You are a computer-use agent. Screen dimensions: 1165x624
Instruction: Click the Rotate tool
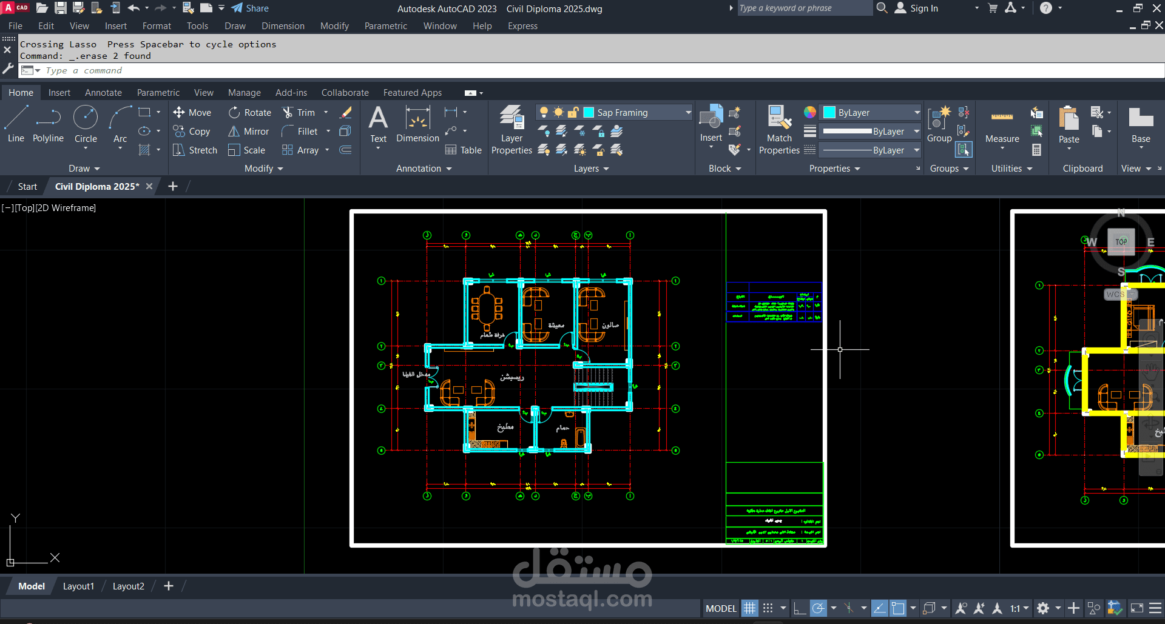(250, 113)
